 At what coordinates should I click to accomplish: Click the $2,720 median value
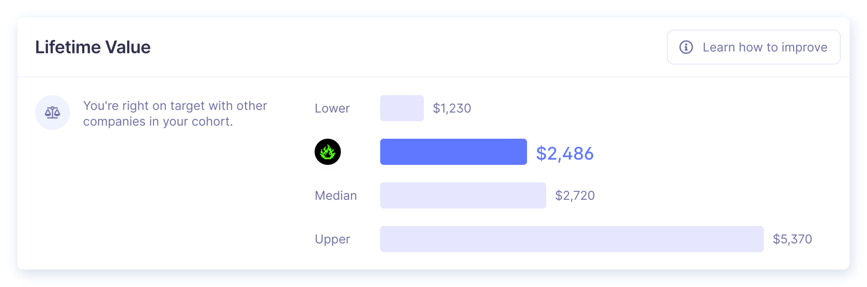[575, 195]
